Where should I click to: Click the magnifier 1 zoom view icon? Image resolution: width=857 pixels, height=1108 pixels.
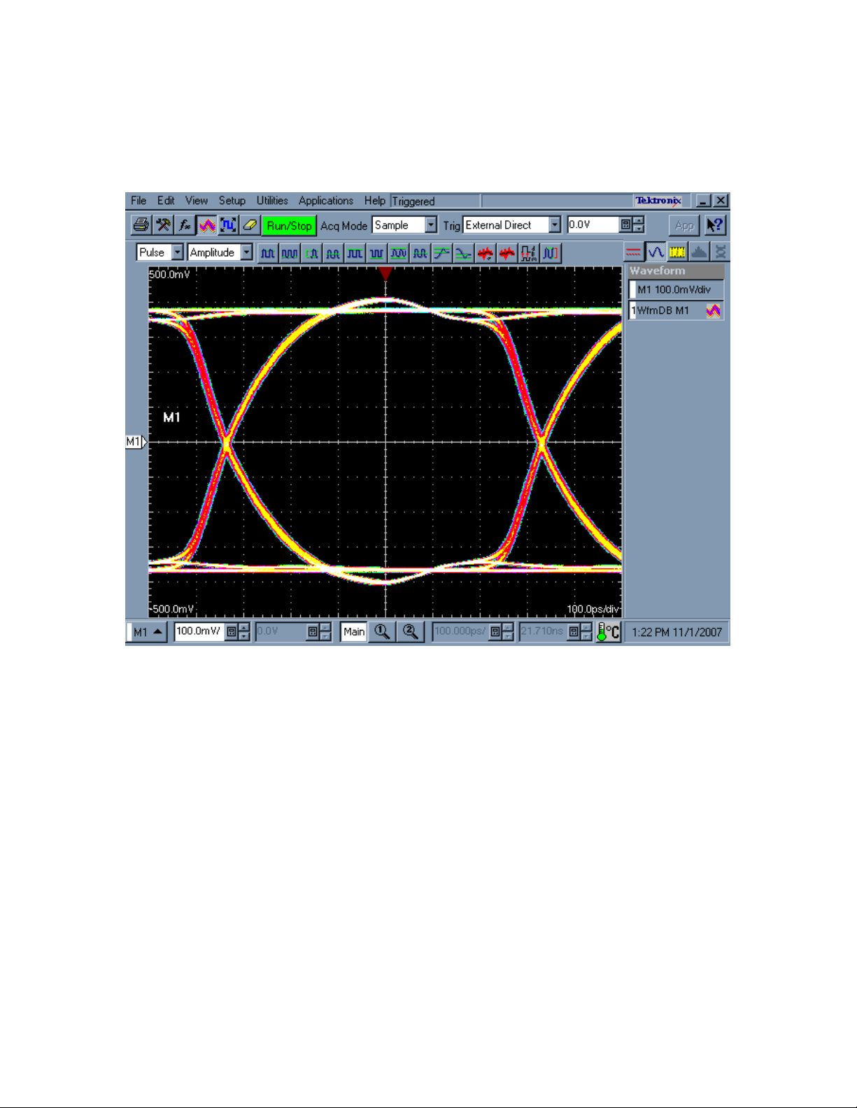382,632
